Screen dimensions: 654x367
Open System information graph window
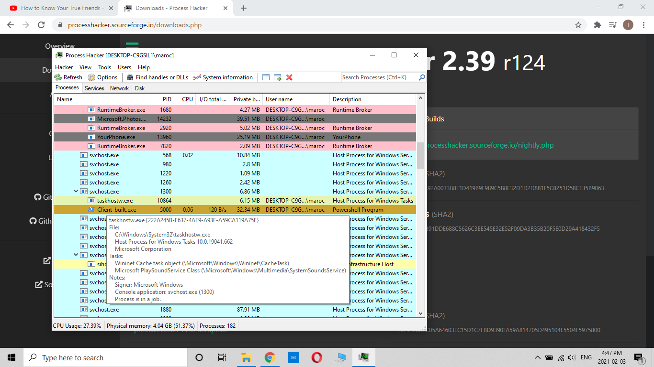(x=223, y=77)
